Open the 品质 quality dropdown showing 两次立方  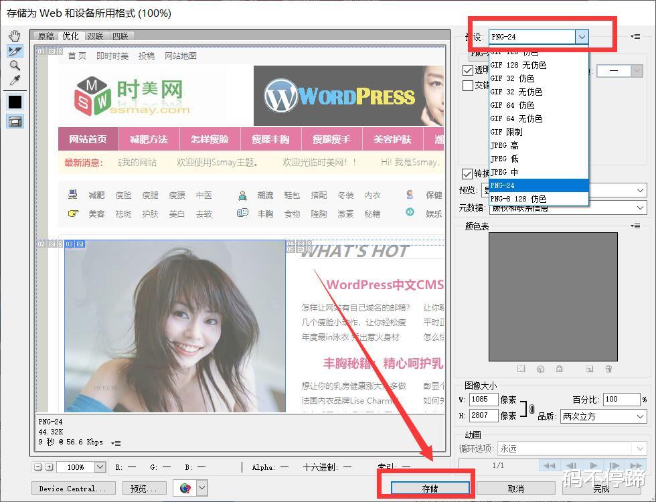[x=601, y=416]
